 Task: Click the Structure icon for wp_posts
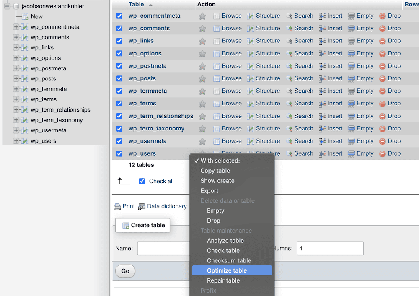(251, 78)
